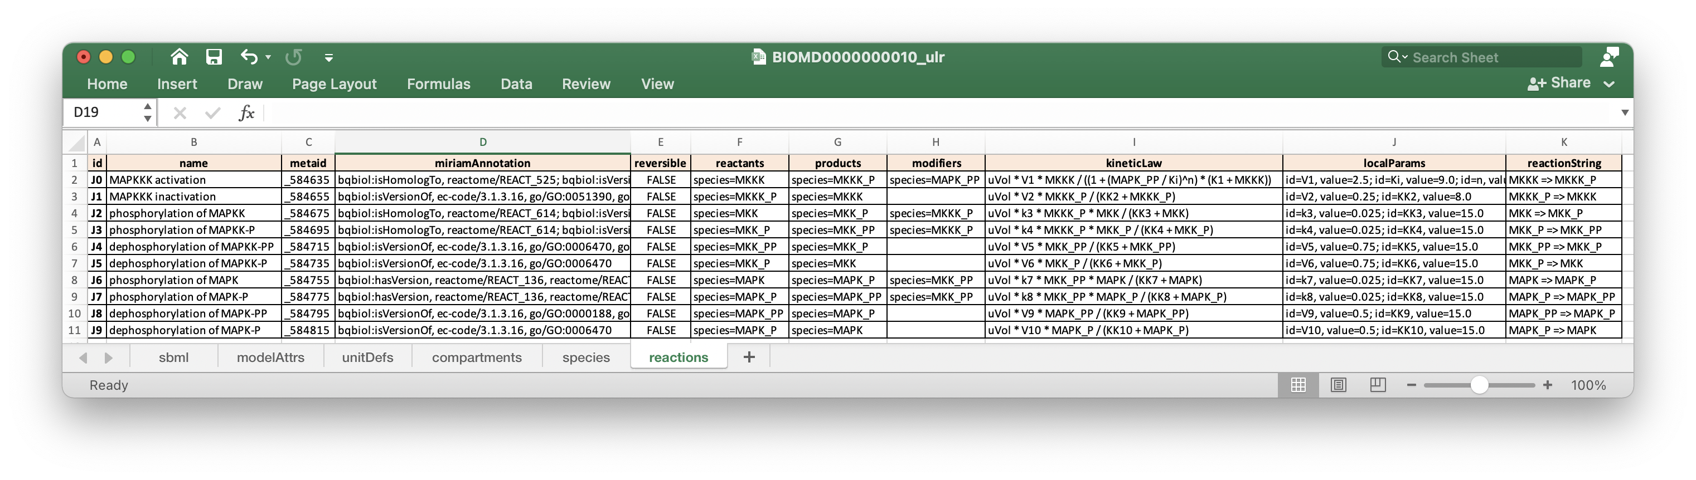The width and height of the screenshot is (1696, 480).
Task: Select column D header
Action: 483,142
